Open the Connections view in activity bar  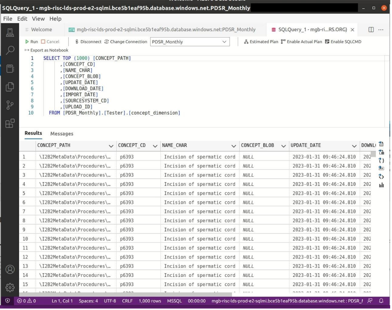click(x=10, y=33)
